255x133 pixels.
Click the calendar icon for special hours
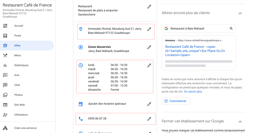[x=81, y=104]
